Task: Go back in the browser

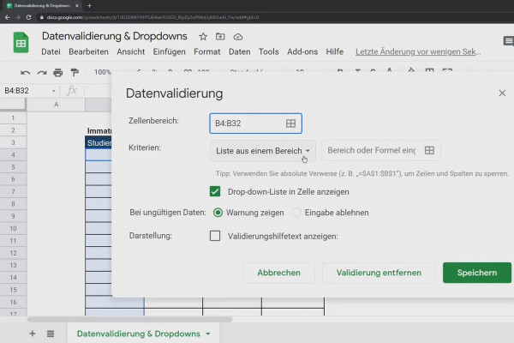Action: point(7,17)
